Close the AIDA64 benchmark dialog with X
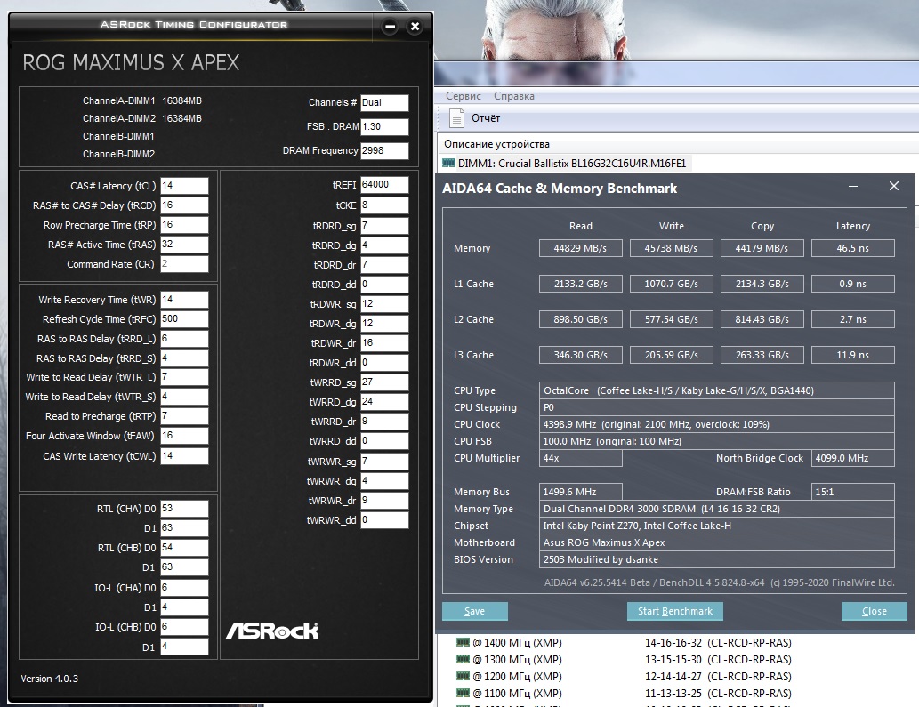Screen dimensions: 919x707 pos(894,186)
